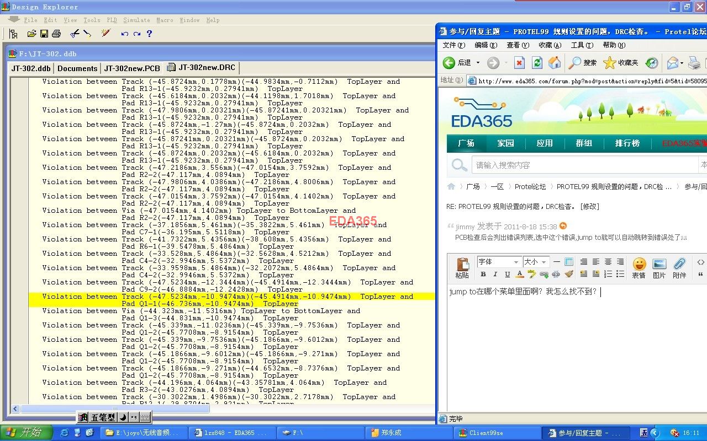The width and height of the screenshot is (707, 441).
Task: Apply bold formatting in the reply editor
Action: (483, 274)
